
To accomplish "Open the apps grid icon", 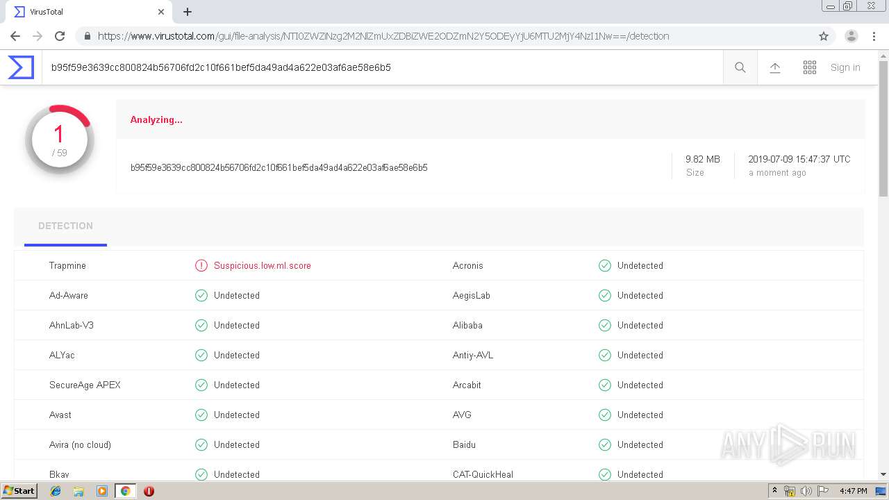I will tap(810, 67).
